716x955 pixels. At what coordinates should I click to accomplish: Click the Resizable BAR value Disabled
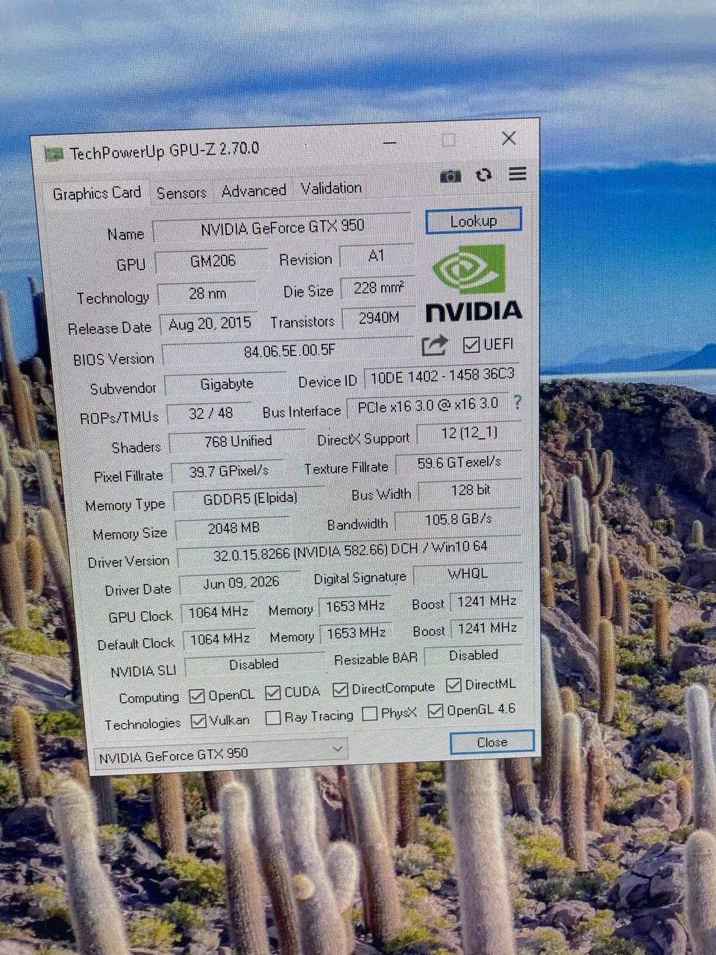[x=473, y=656]
